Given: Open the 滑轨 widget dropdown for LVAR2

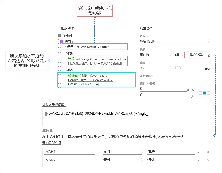Looking at the screenshot, I should coord(173,160).
